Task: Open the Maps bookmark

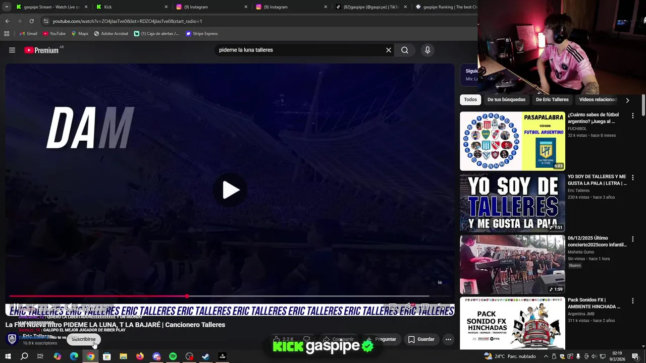Action: (79, 34)
